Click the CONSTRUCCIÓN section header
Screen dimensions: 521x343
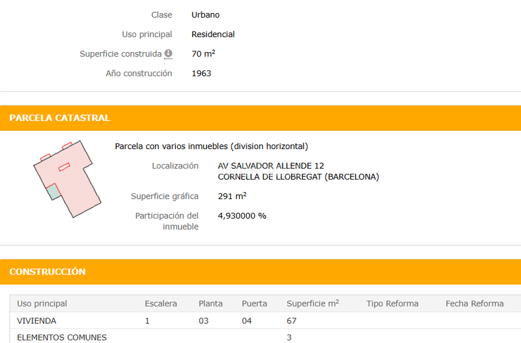(x=48, y=271)
